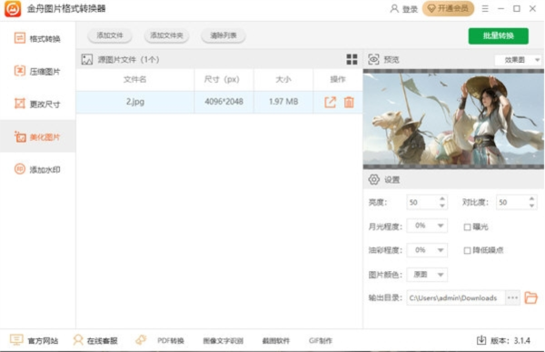The height and width of the screenshot is (352, 545).
Task: Click the source image file list icon
Action: [87, 59]
